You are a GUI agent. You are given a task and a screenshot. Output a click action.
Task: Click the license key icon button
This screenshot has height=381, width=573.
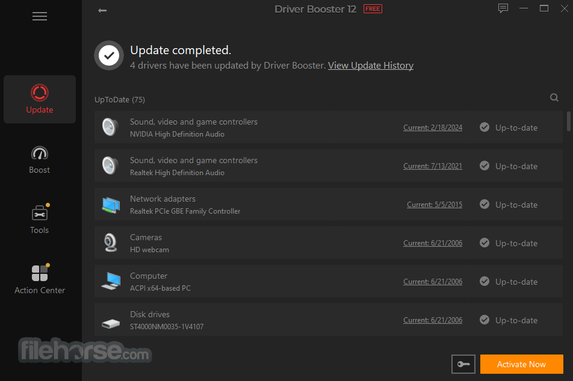tap(463, 364)
